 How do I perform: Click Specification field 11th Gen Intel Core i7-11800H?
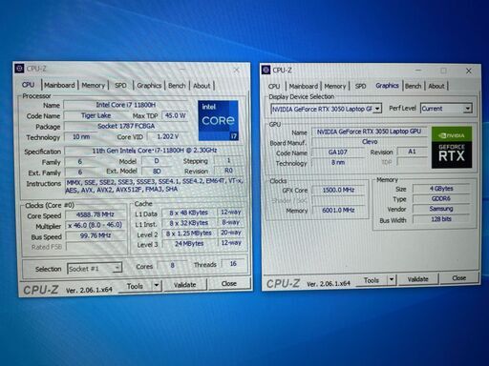pyautogui.click(x=154, y=151)
